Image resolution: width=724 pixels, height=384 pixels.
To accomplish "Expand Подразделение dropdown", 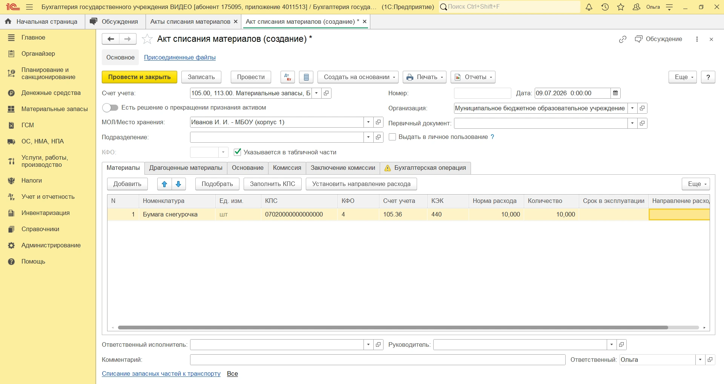I will 368,137.
